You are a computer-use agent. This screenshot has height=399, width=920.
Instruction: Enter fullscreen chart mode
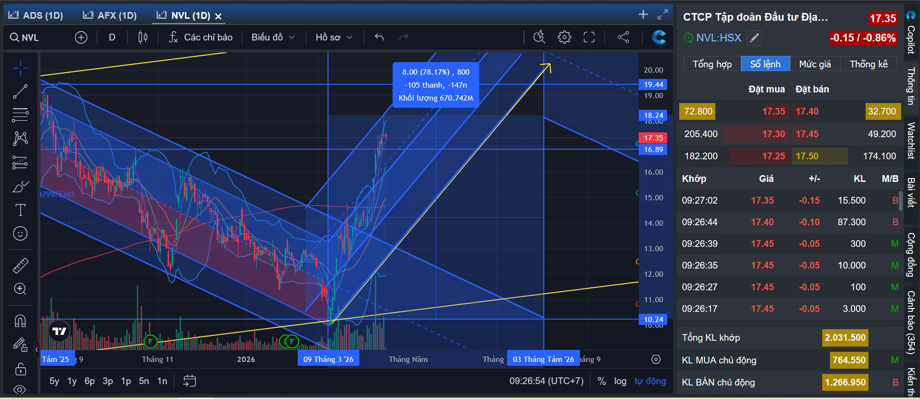(589, 37)
